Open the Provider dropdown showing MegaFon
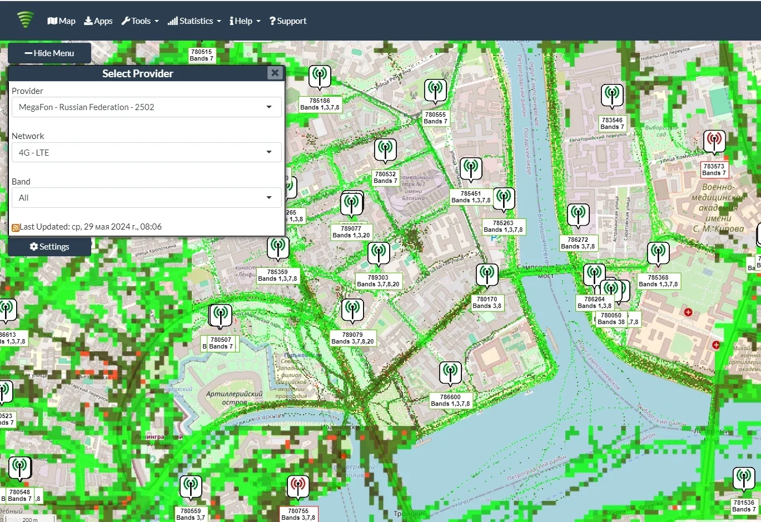 click(x=146, y=107)
